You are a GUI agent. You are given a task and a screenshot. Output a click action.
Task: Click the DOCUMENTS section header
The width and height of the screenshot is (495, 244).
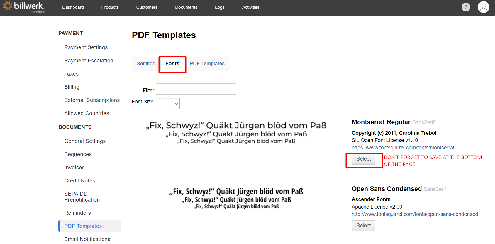pos(75,127)
